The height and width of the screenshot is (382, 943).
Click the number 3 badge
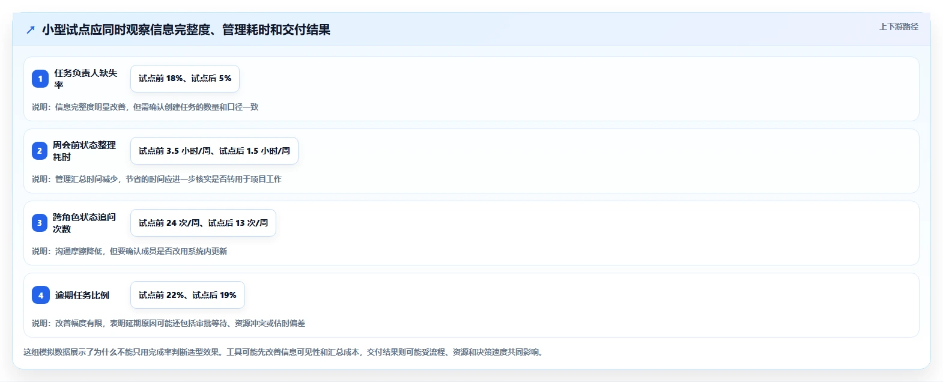pyautogui.click(x=40, y=223)
